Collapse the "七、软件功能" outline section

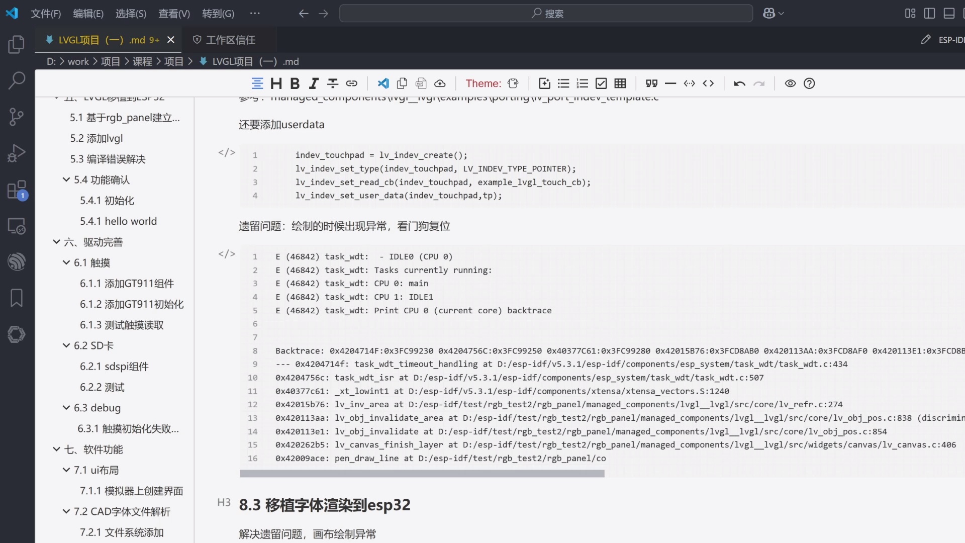click(x=56, y=449)
